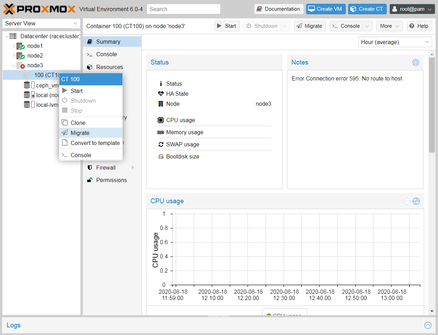Click the CPU usage zoom-out icon

(407, 201)
